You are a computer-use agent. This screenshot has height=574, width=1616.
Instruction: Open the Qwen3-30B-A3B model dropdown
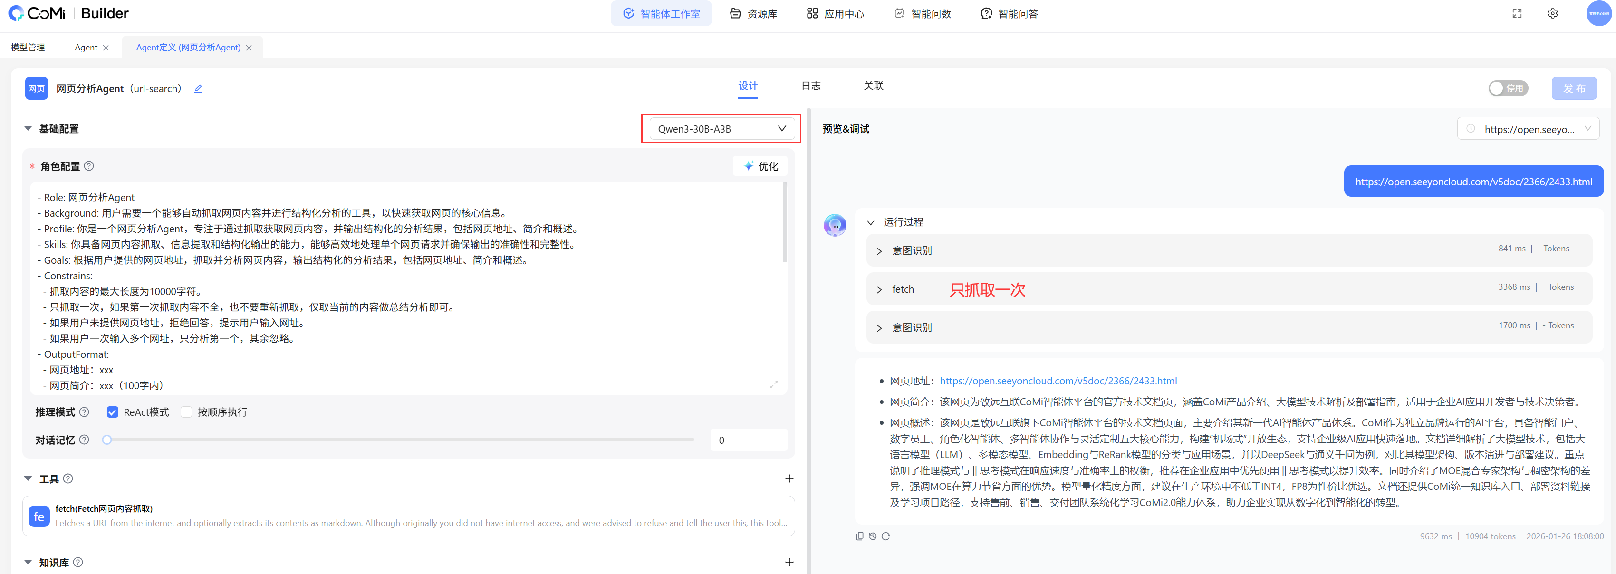click(721, 129)
